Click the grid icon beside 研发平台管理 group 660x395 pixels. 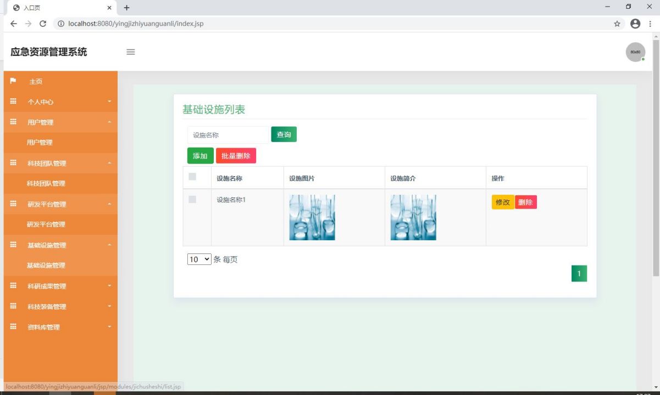coord(13,204)
